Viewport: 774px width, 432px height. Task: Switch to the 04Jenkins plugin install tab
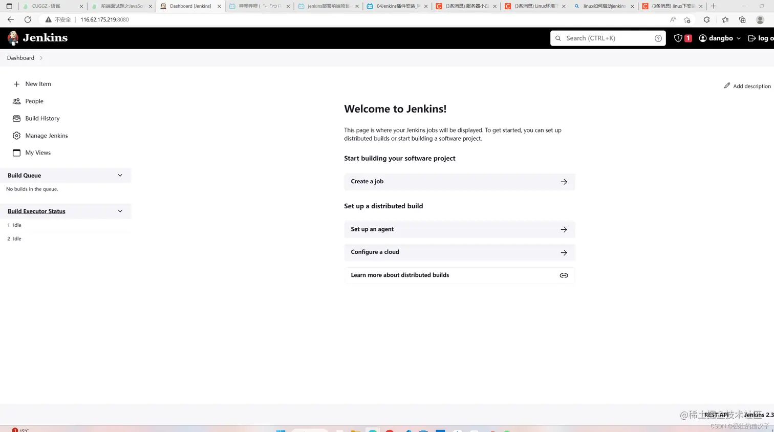[397, 6]
